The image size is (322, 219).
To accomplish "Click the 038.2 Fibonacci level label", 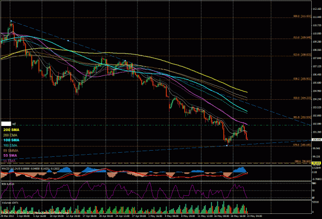I will pos(302,79).
